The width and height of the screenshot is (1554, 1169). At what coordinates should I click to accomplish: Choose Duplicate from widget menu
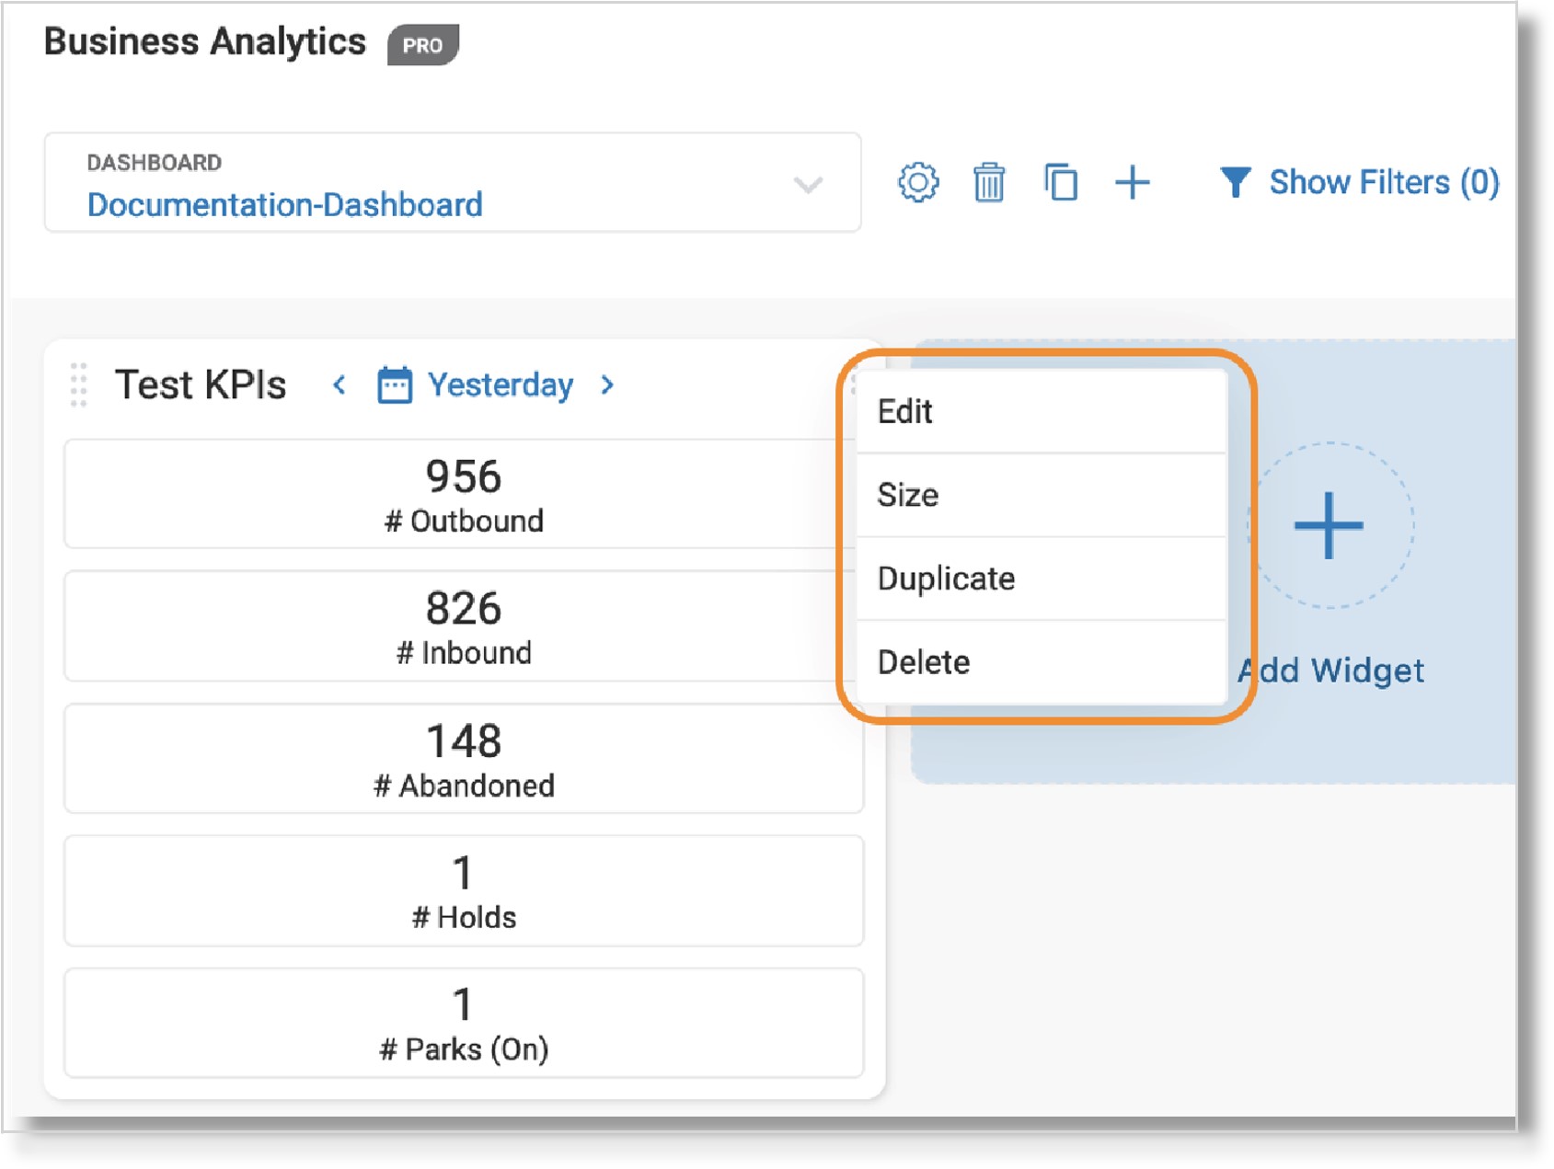(x=1042, y=579)
